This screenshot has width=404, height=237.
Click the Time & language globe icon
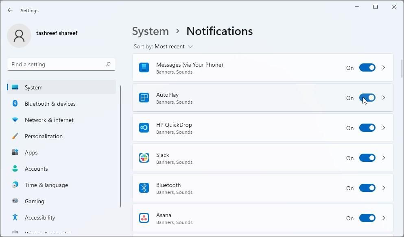[15, 185]
